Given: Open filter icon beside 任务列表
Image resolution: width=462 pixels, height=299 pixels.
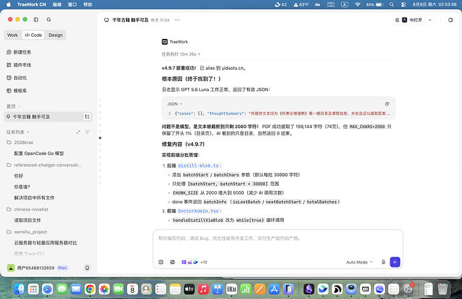Looking at the screenshot, I should 87,132.
